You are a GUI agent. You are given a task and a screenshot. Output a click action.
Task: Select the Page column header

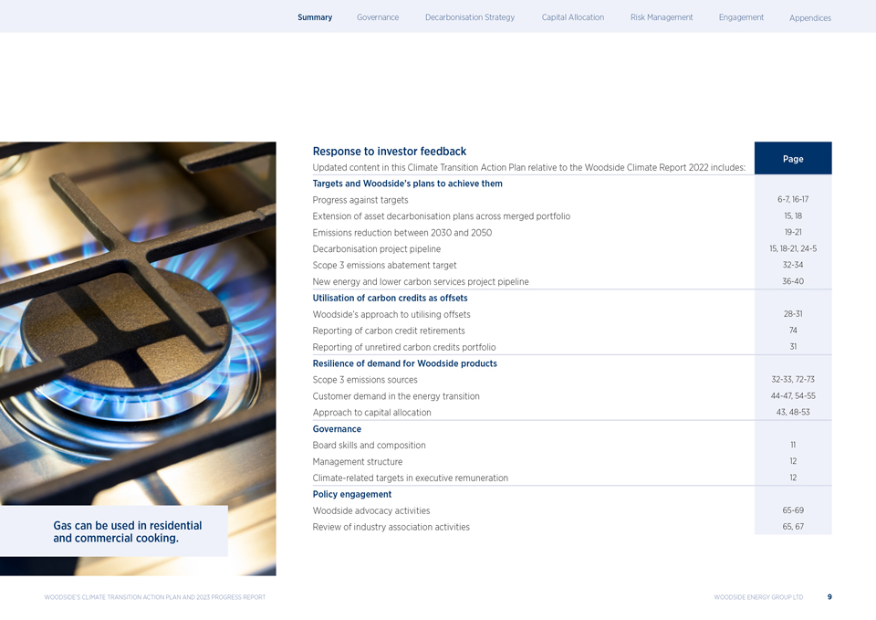(793, 158)
